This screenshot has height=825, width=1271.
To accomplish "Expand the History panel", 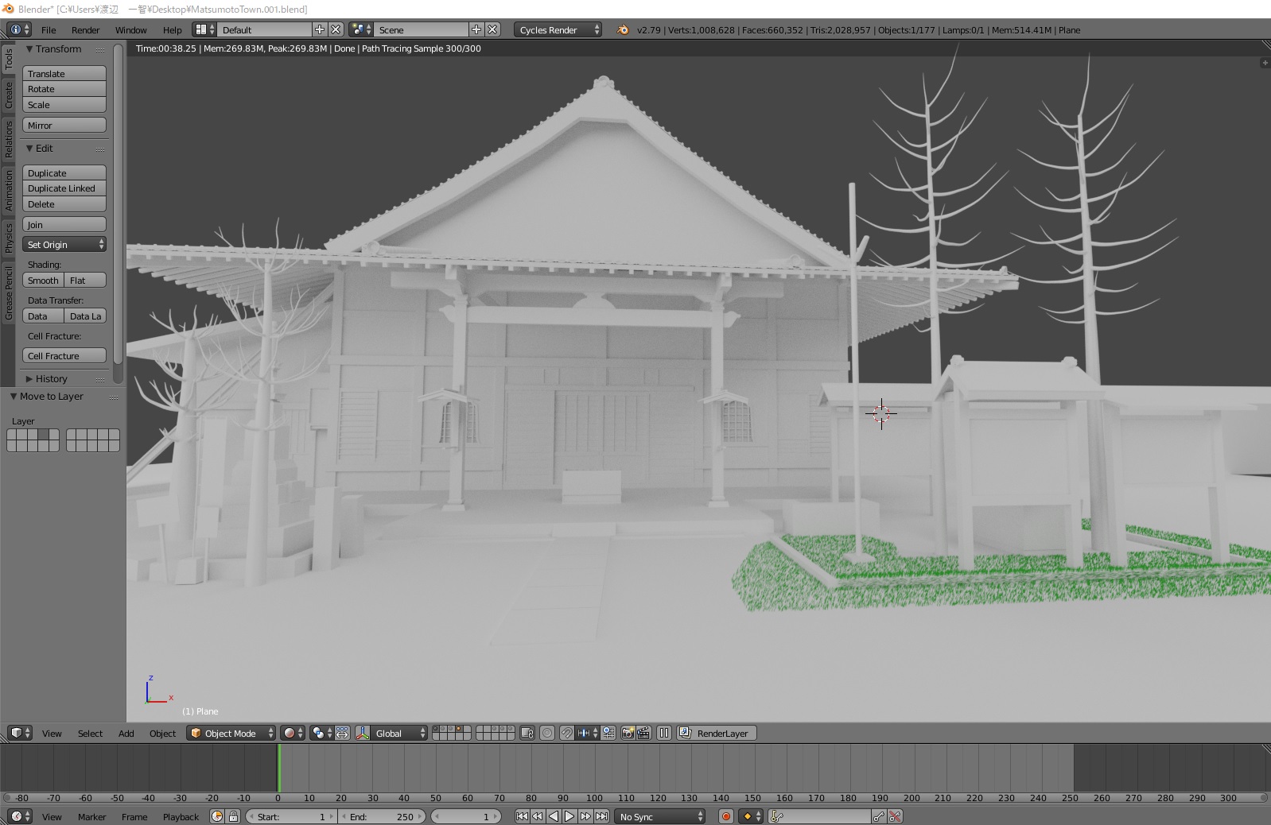I will (51, 379).
